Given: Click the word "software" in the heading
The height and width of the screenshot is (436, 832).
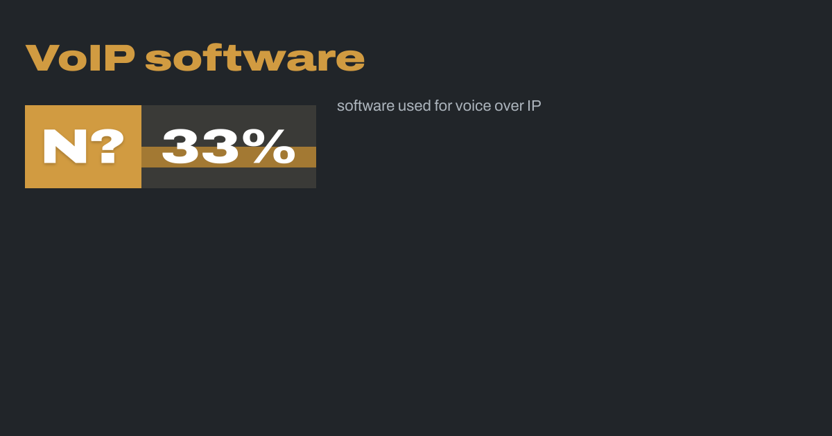Looking at the screenshot, I should click(x=254, y=58).
